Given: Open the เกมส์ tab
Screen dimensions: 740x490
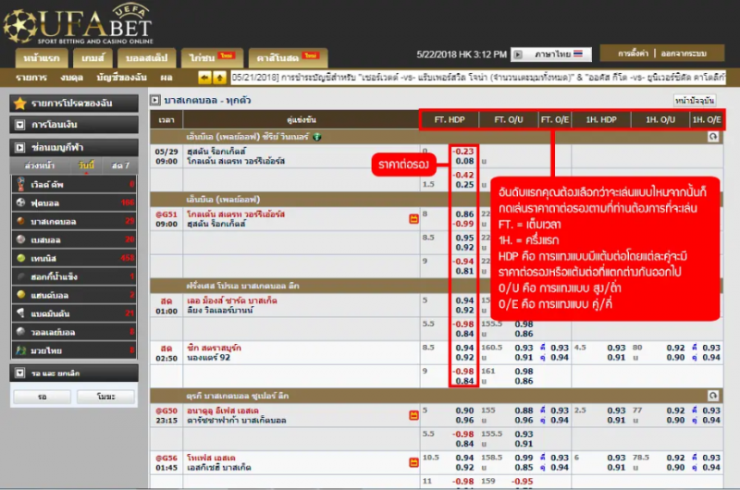Looking at the screenshot, I should pos(92,58).
